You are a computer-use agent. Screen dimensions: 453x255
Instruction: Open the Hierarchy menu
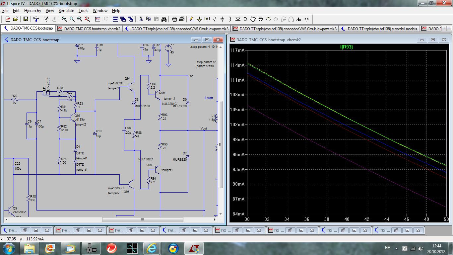point(32,11)
